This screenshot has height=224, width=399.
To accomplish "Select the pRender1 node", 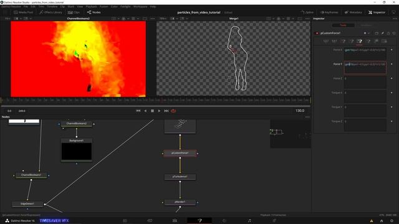I will (180, 202).
